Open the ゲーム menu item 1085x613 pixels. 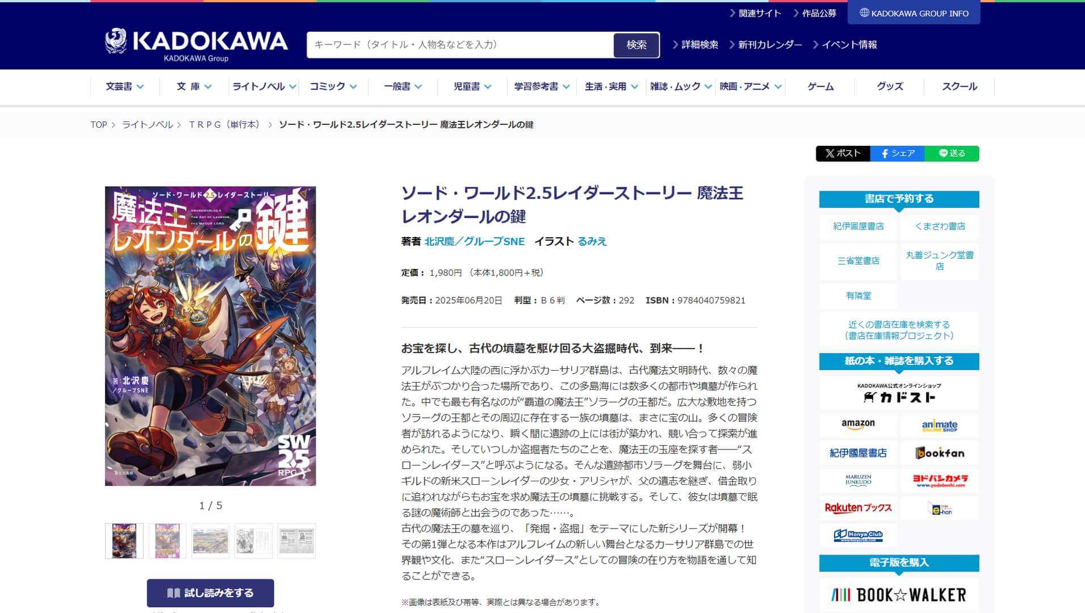[x=820, y=86]
